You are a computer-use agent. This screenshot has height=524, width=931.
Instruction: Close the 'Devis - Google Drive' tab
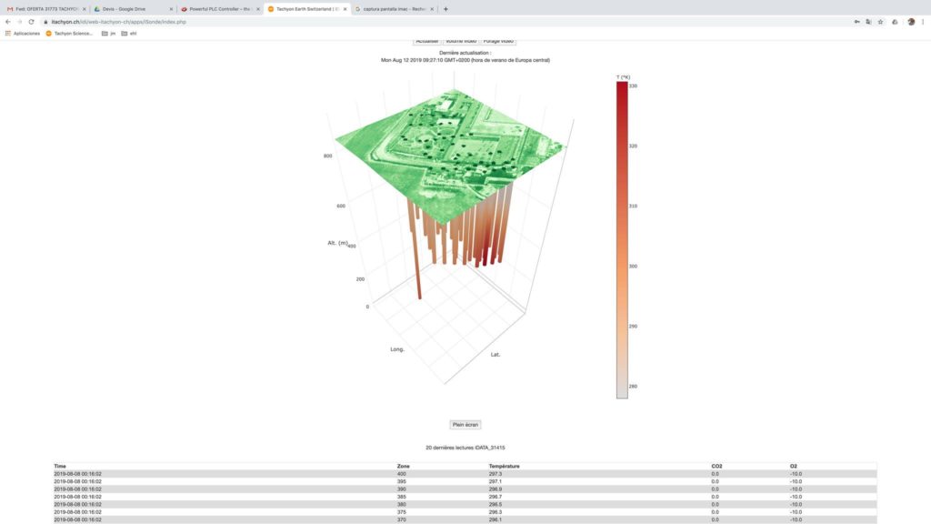pyautogui.click(x=171, y=9)
